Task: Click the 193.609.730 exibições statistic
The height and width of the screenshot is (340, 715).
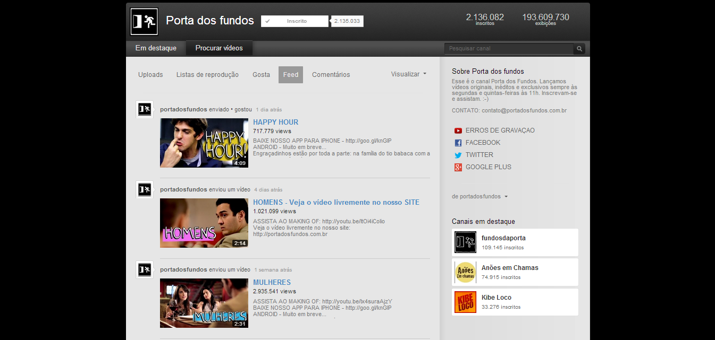Action: tap(545, 19)
